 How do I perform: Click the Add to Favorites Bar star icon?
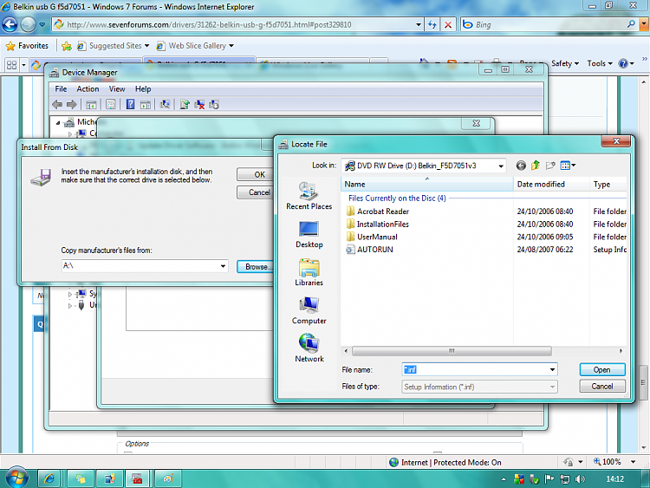tap(67, 46)
